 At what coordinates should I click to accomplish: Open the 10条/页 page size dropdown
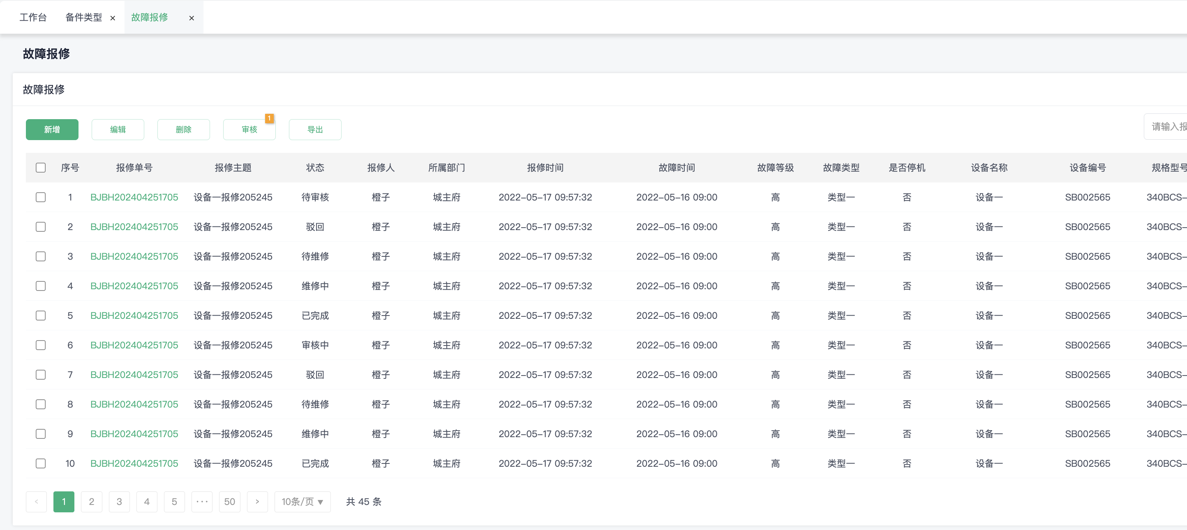coord(302,502)
